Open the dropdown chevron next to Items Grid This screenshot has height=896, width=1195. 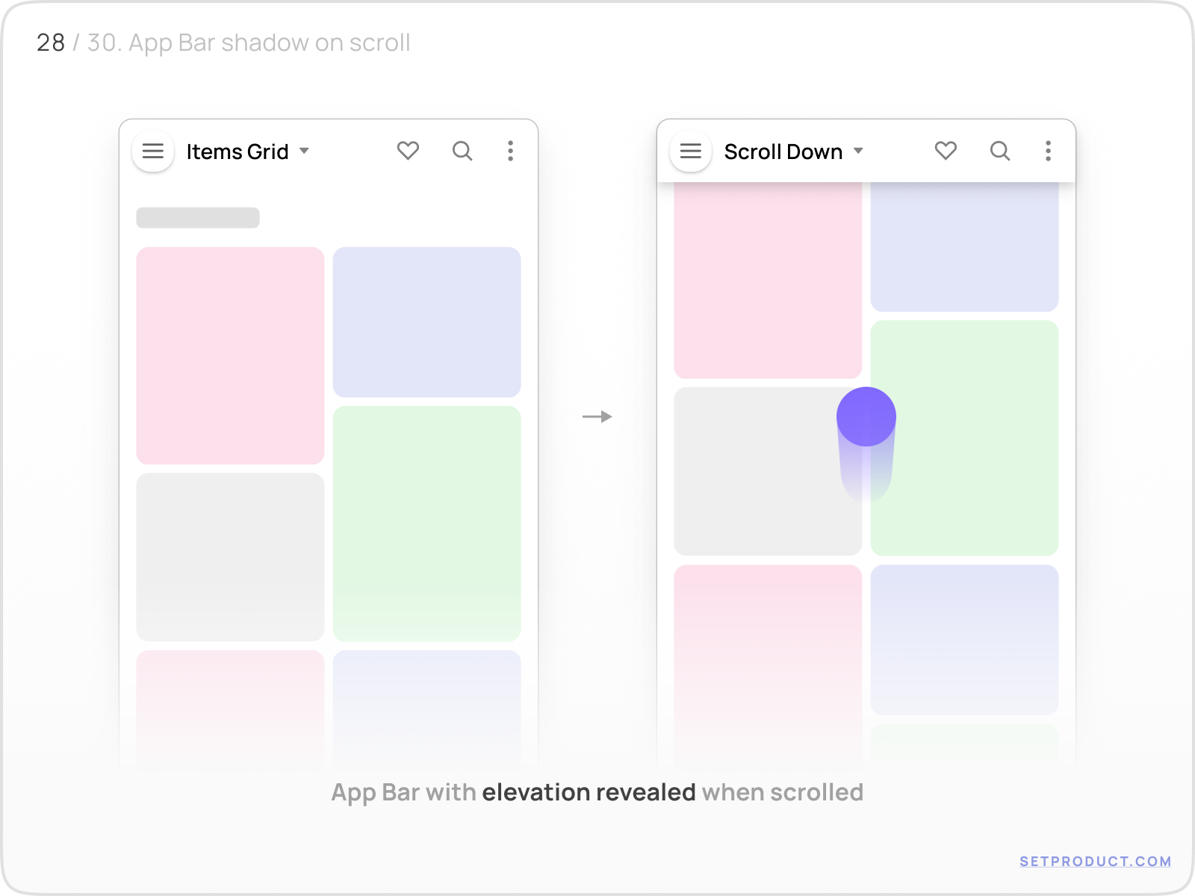tap(305, 151)
